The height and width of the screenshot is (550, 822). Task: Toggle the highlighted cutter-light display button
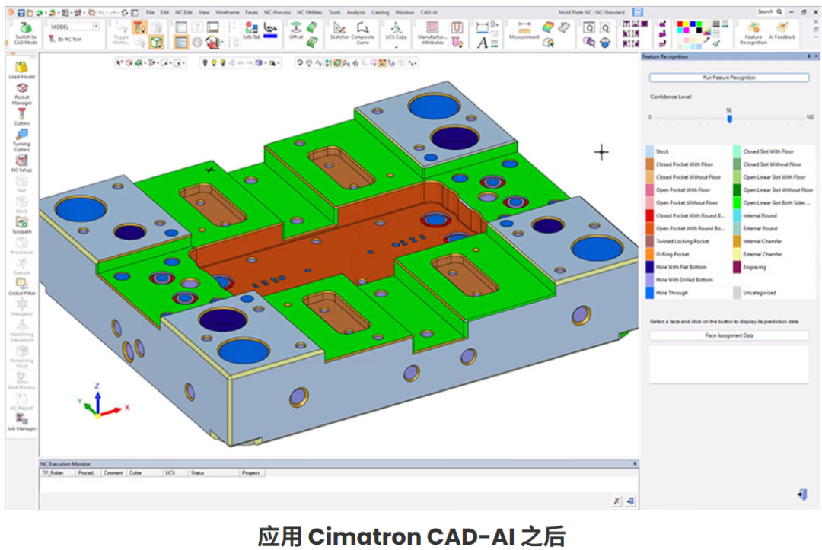tap(139, 27)
